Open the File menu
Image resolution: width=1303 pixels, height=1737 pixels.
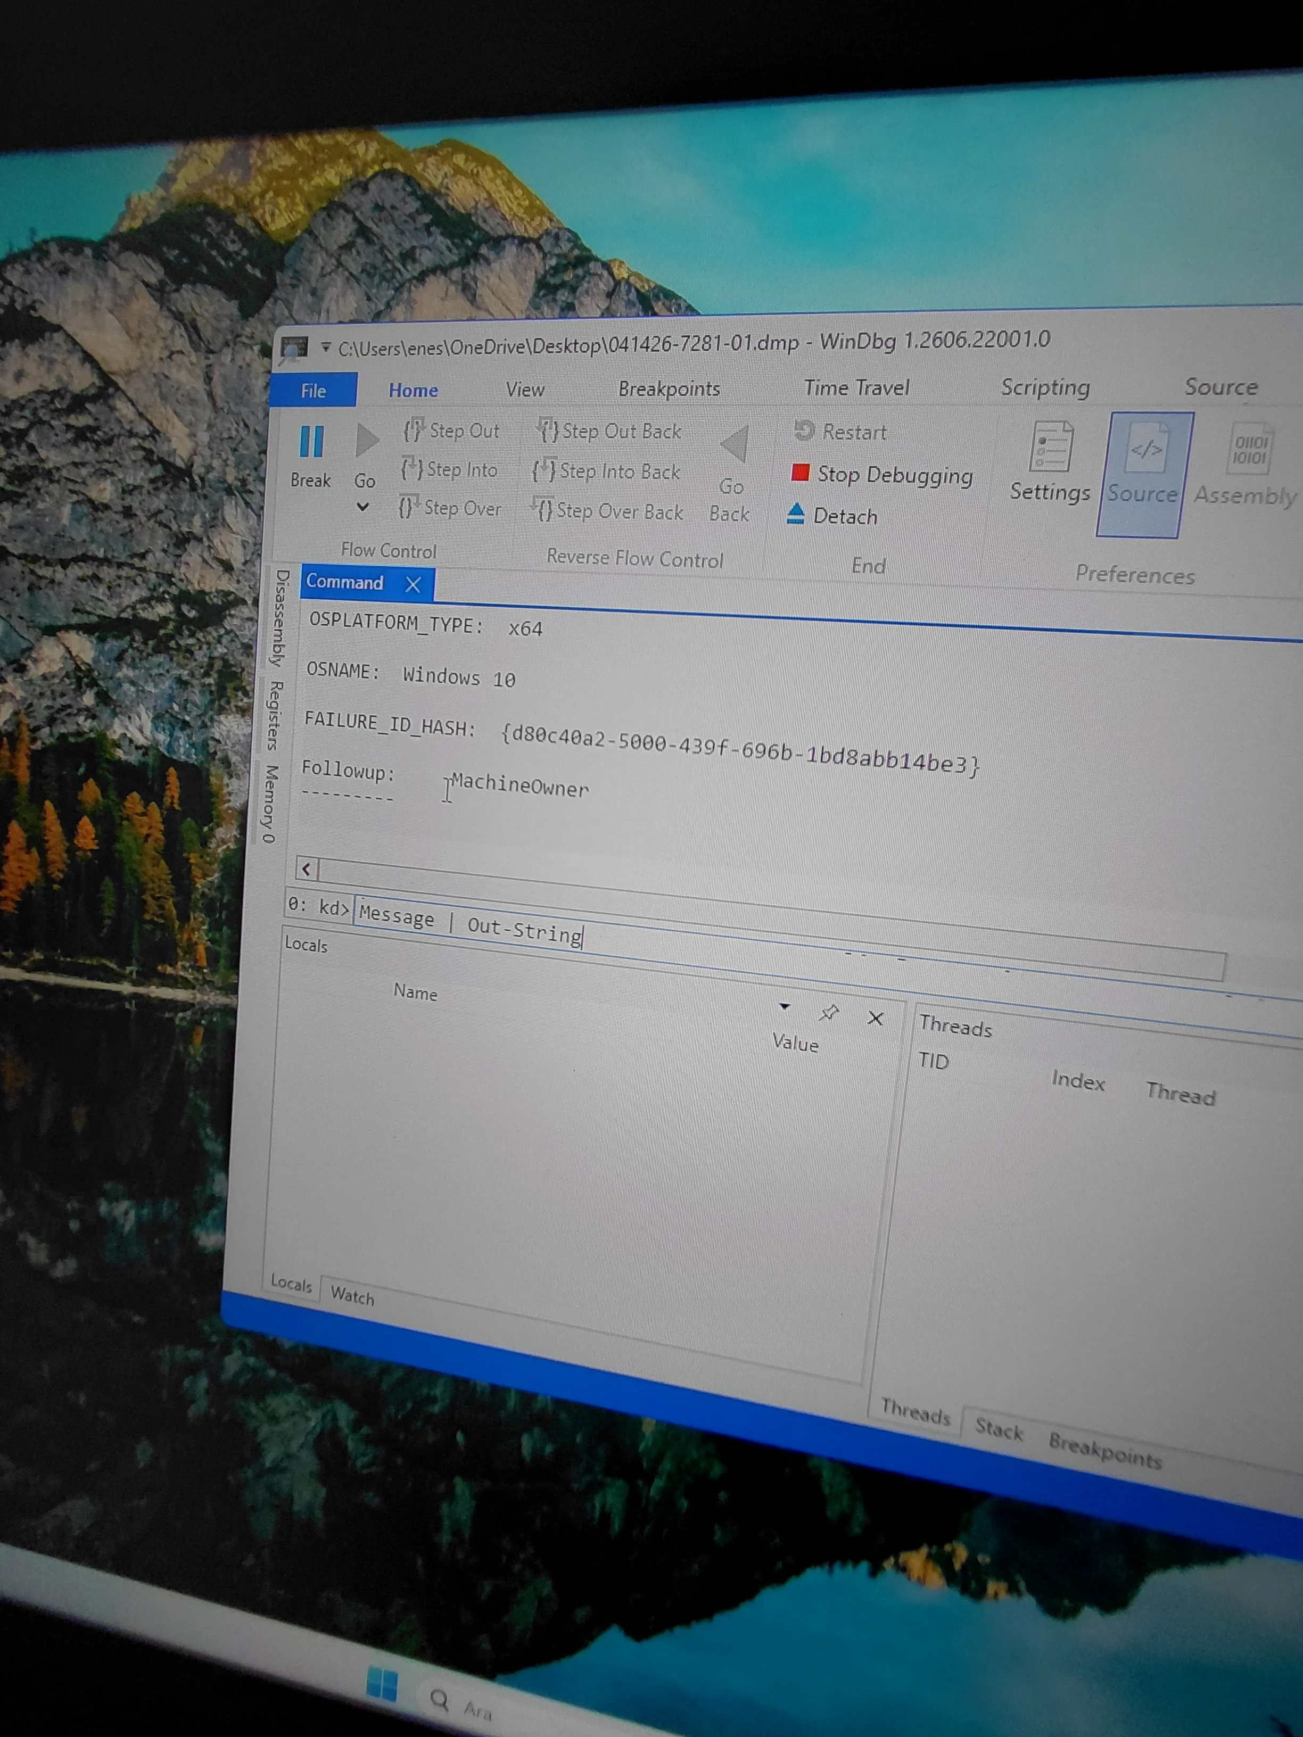(x=314, y=390)
